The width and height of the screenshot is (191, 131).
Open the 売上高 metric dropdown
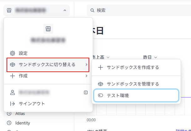[100, 57]
